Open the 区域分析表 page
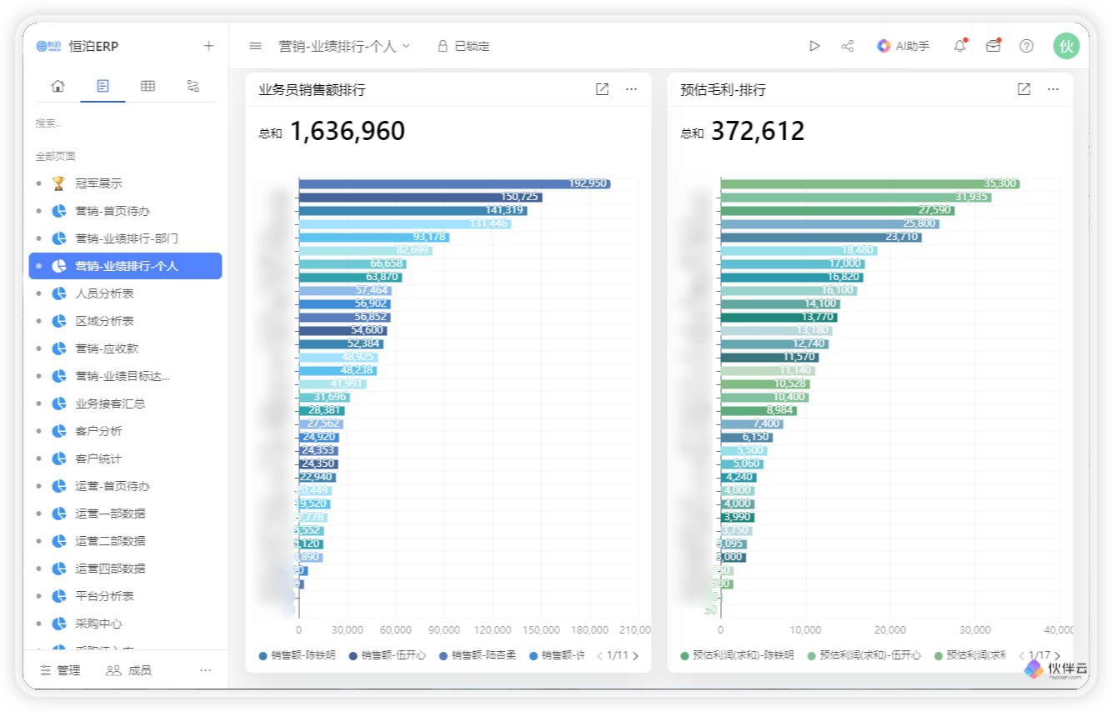This screenshot has width=1112, height=712. (x=125, y=321)
